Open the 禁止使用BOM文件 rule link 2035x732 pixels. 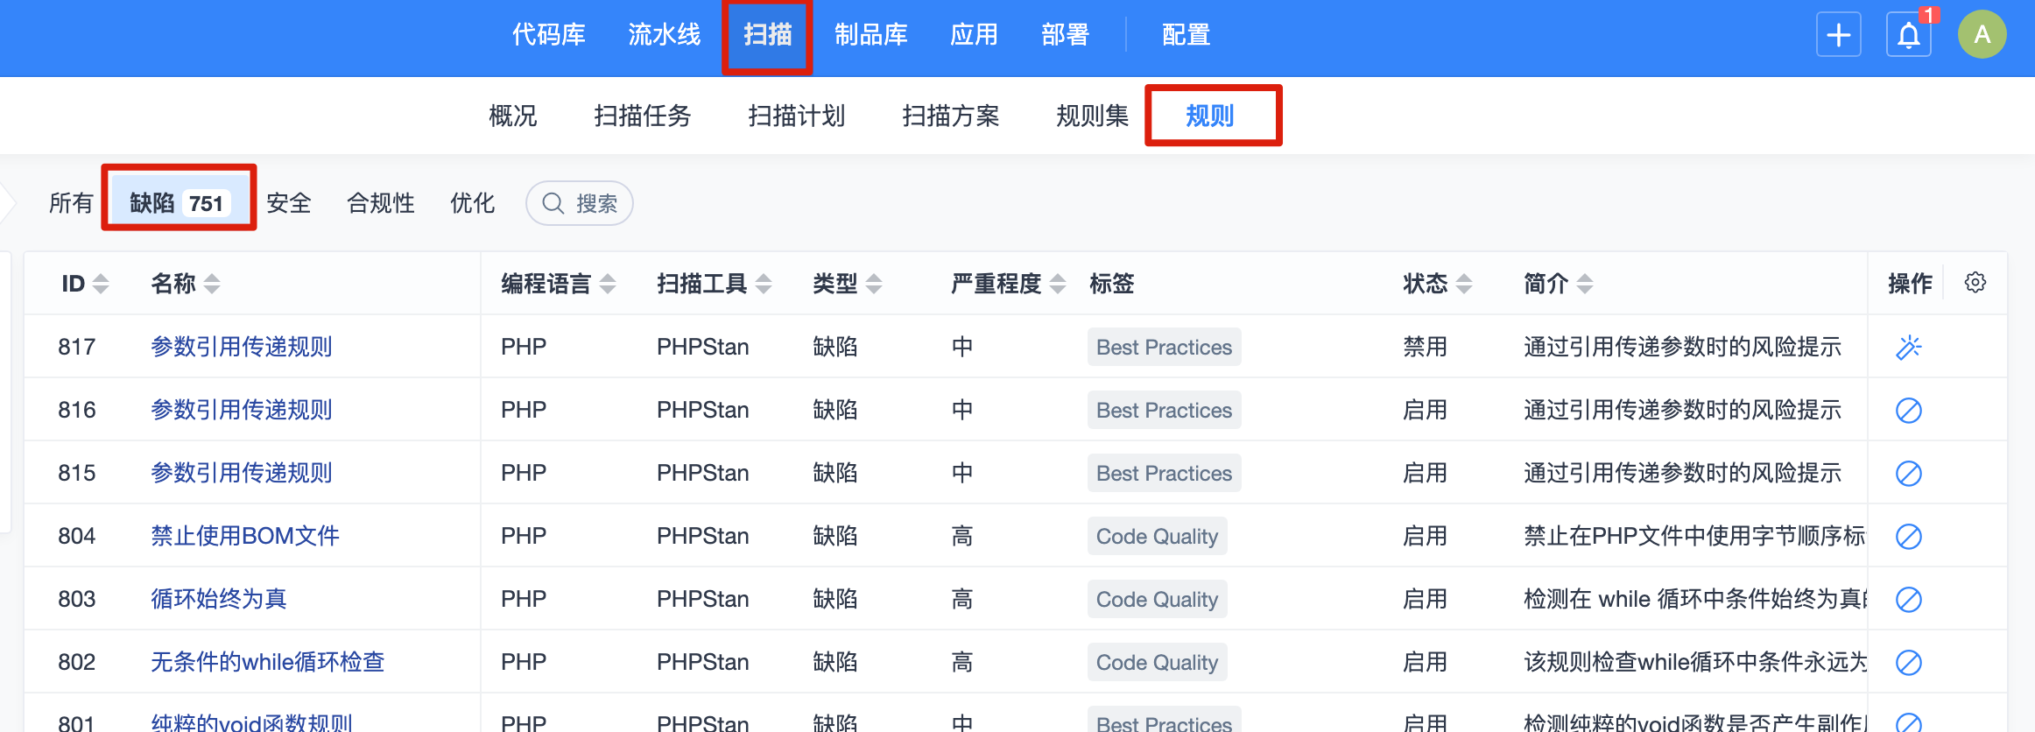click(244, 536)
